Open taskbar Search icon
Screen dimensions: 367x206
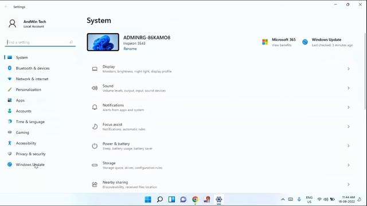pyautogui.click(x=160, y=200)
